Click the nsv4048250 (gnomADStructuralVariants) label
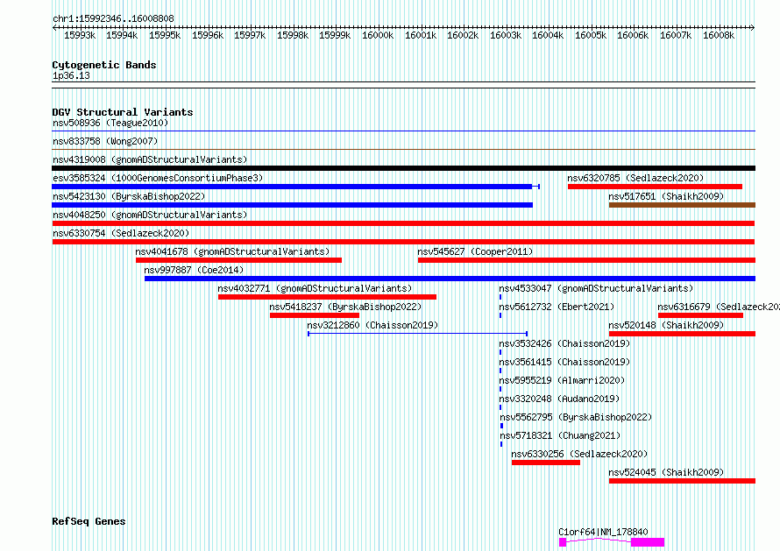Image resolution: width=780 pixels, height=551 pixels. tap(150, 215)
